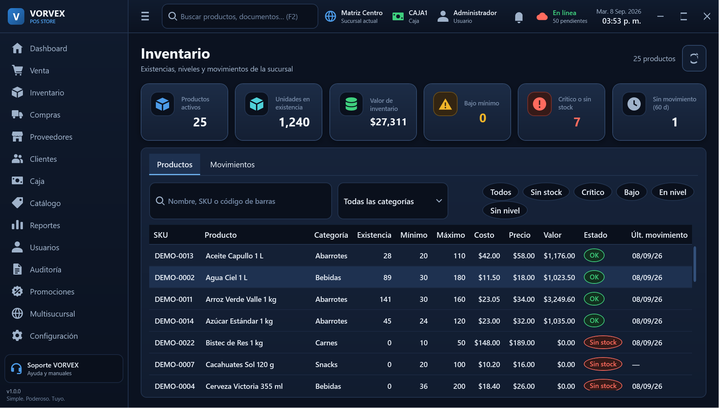Click the Bistec de Res 1 kg product
Screen dimensions: 719x408
pyautogui.click(x=234, y=343)
